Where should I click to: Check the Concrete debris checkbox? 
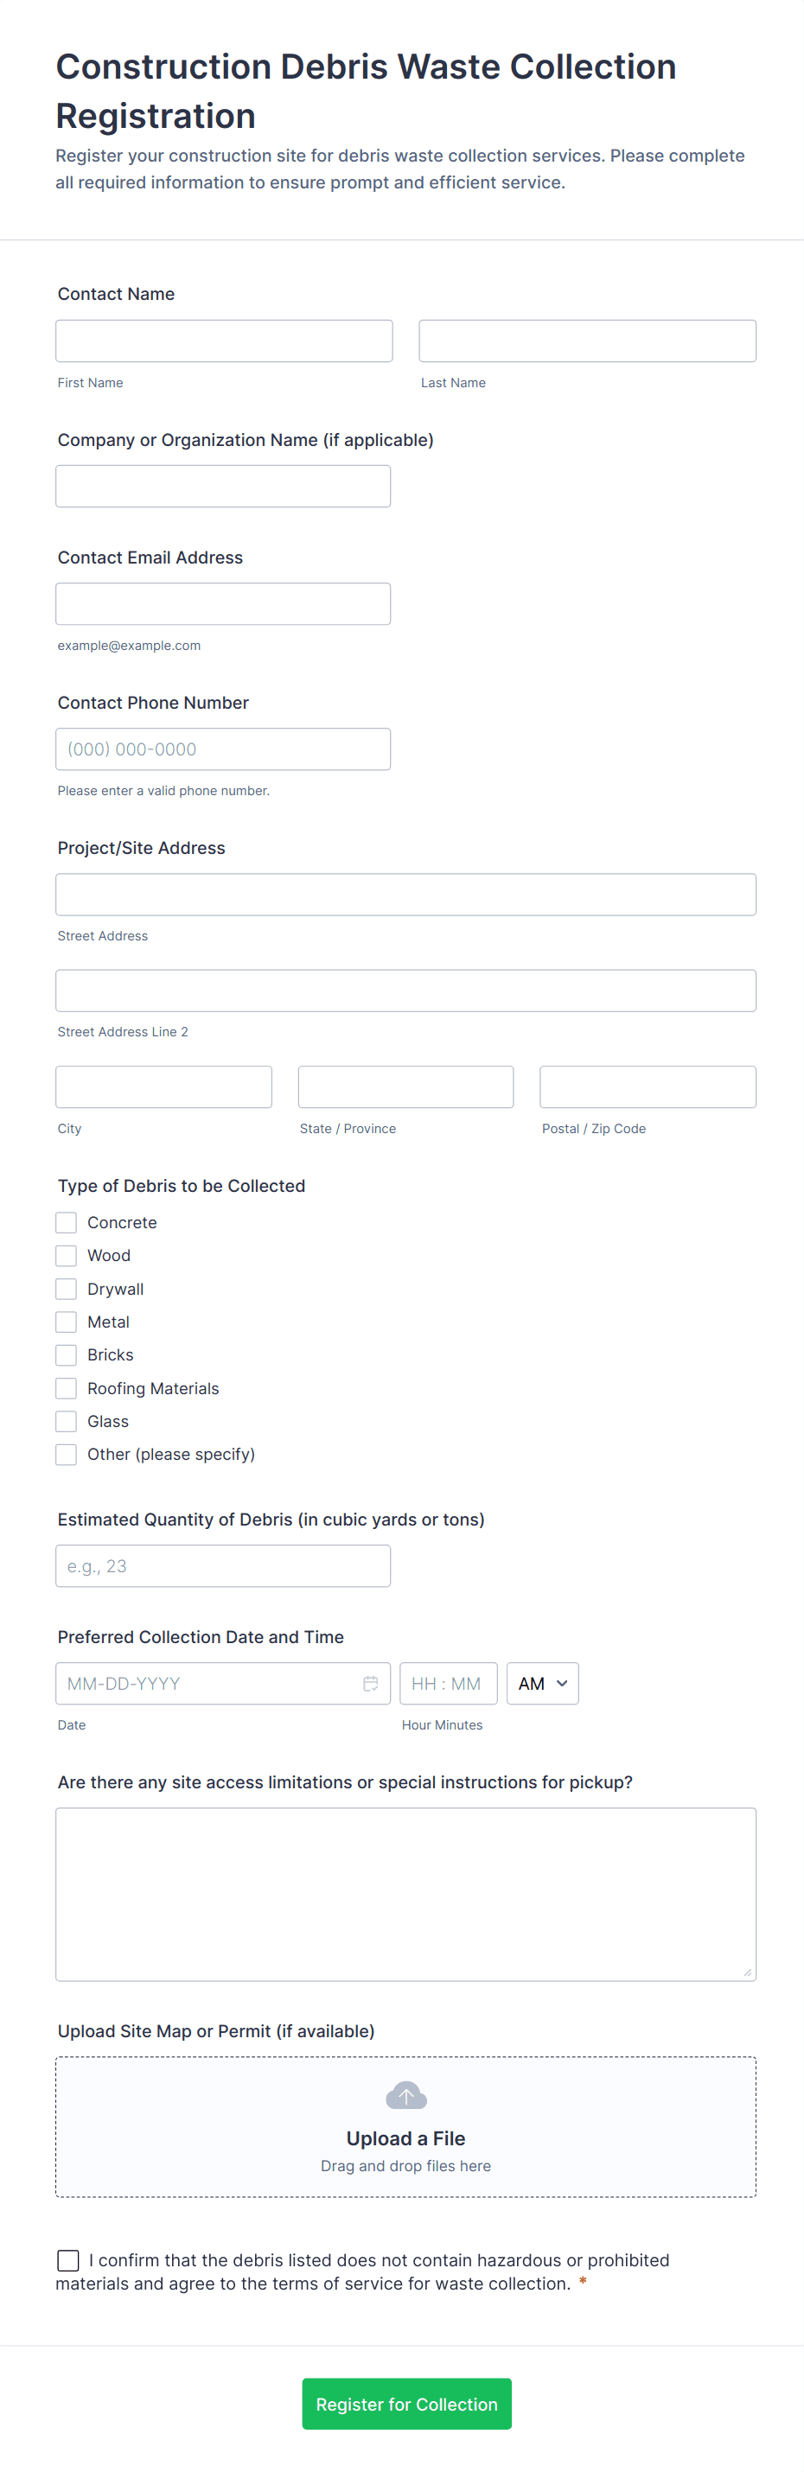click(67, 1222)
